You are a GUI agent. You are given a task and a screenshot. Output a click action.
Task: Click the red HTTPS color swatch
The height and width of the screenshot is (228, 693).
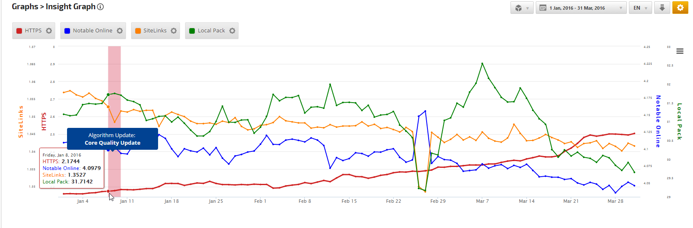(x=19, y=31)
